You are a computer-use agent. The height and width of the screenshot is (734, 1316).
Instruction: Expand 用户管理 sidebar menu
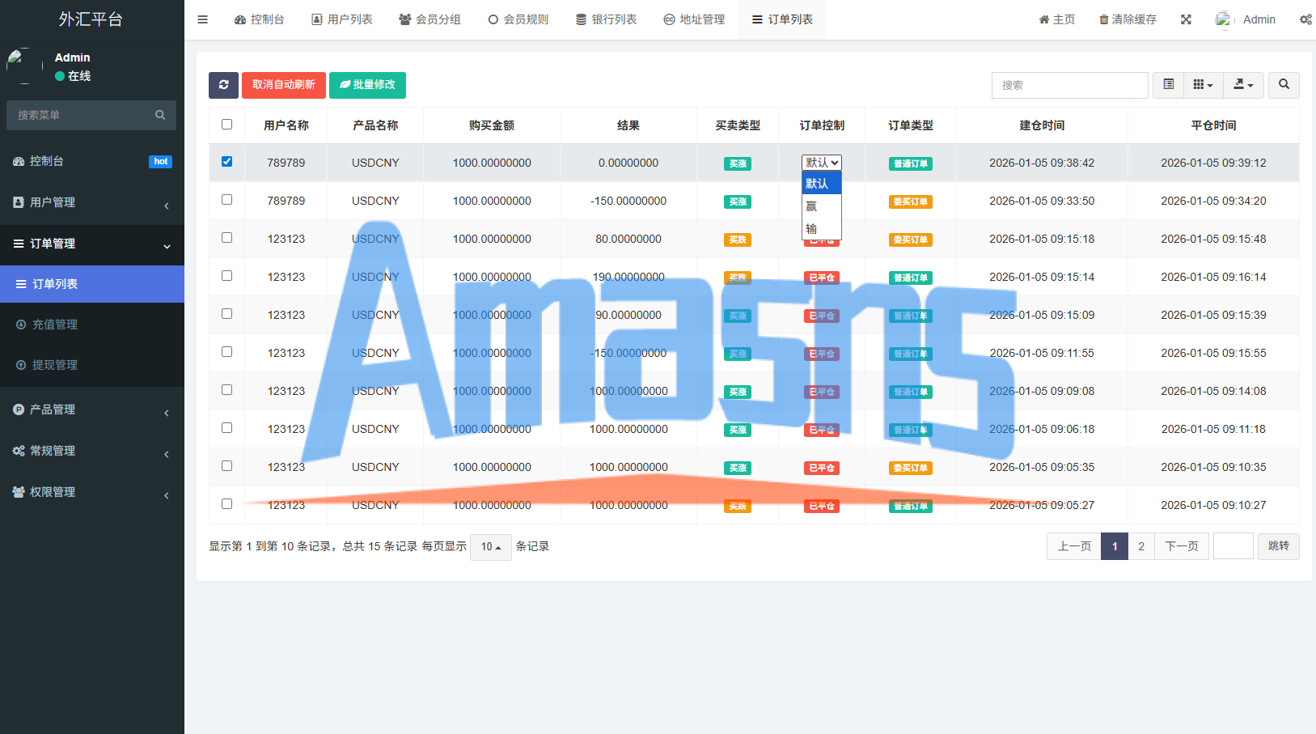[x=92, y=202]
